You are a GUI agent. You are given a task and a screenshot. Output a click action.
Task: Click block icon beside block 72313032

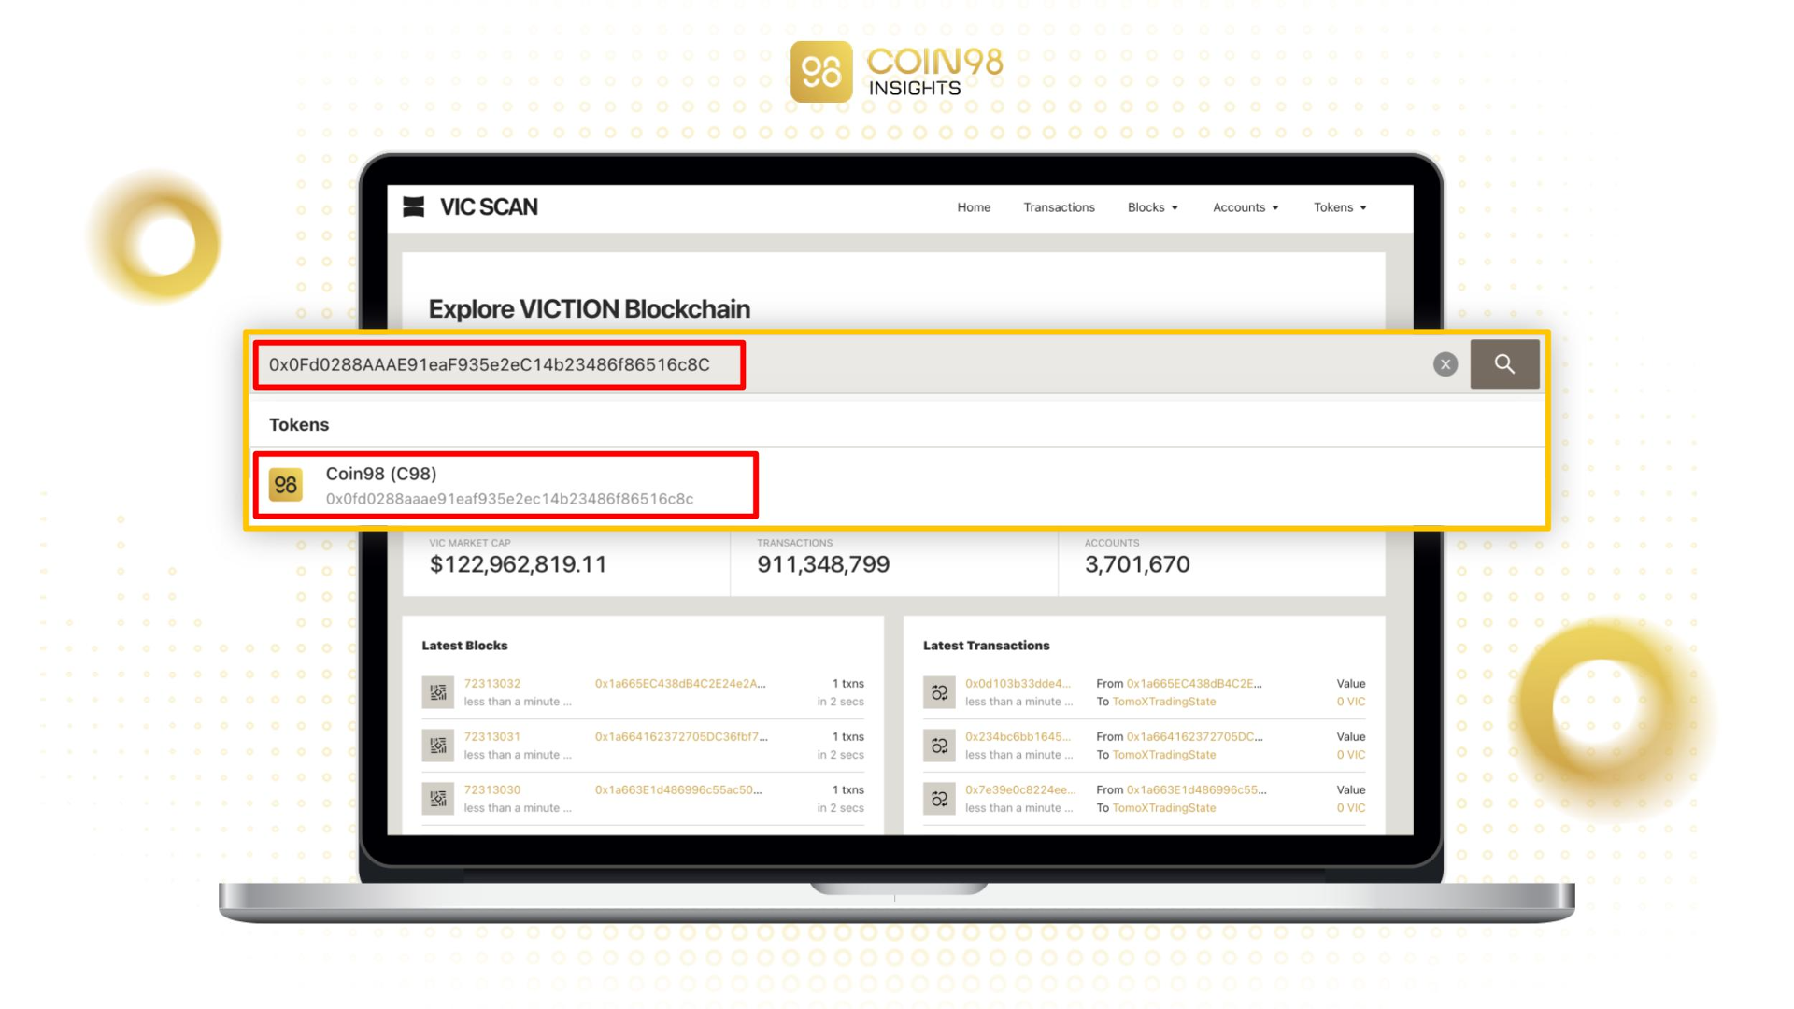[x=437, y=692]
